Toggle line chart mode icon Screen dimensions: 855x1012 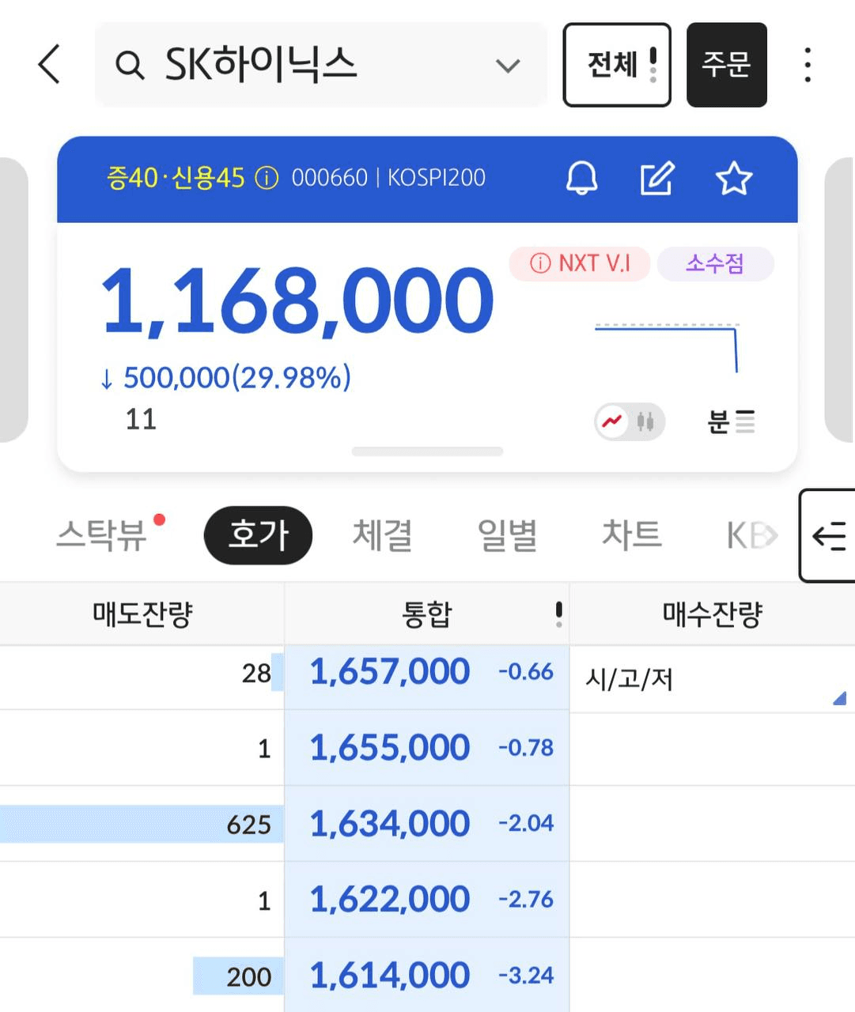click(612, 421)
